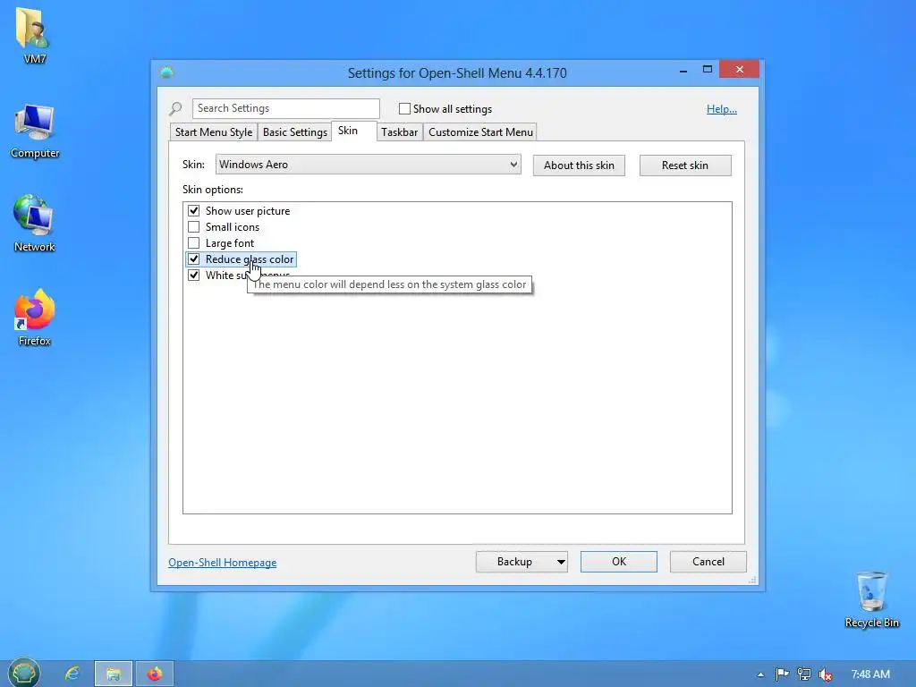Screen dimensions: 916x687
Task: Enable the Large font option
Action: 194,243
